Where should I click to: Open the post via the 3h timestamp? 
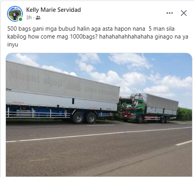point(29,18)
